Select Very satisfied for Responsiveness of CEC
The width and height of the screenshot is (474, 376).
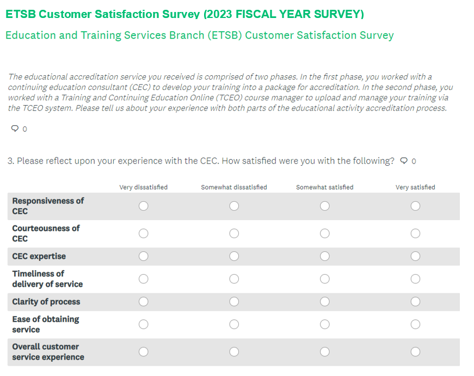(415, 206)
